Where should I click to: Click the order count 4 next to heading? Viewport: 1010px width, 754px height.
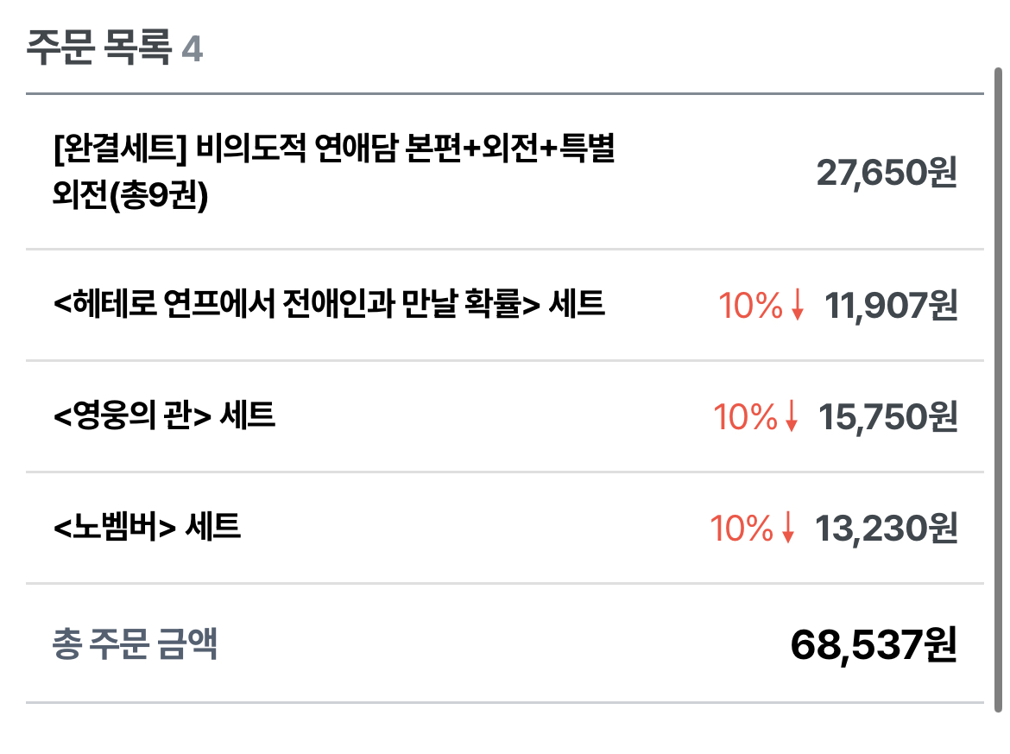click(193, 49)
